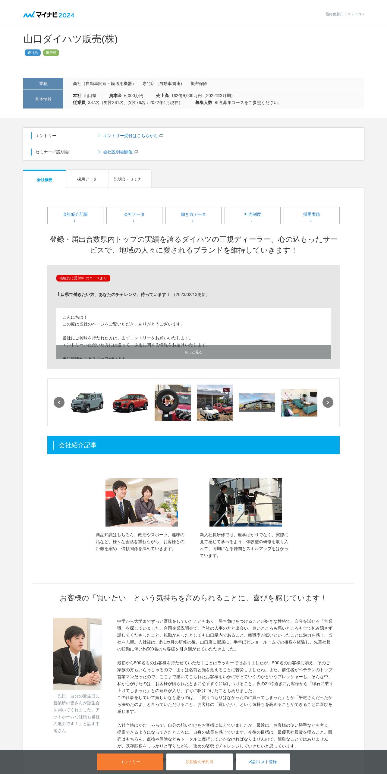
Task: Click the 山口ダイハツ販売(株) heading
Action: pyautogui.click(x=71, y=39)
